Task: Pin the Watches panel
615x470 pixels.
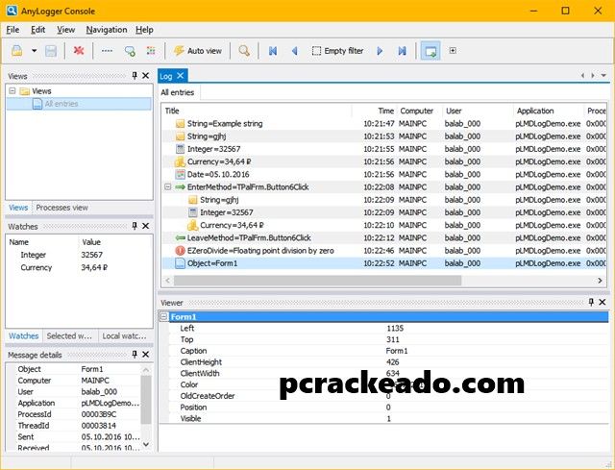Action: (x=135, y=227)
